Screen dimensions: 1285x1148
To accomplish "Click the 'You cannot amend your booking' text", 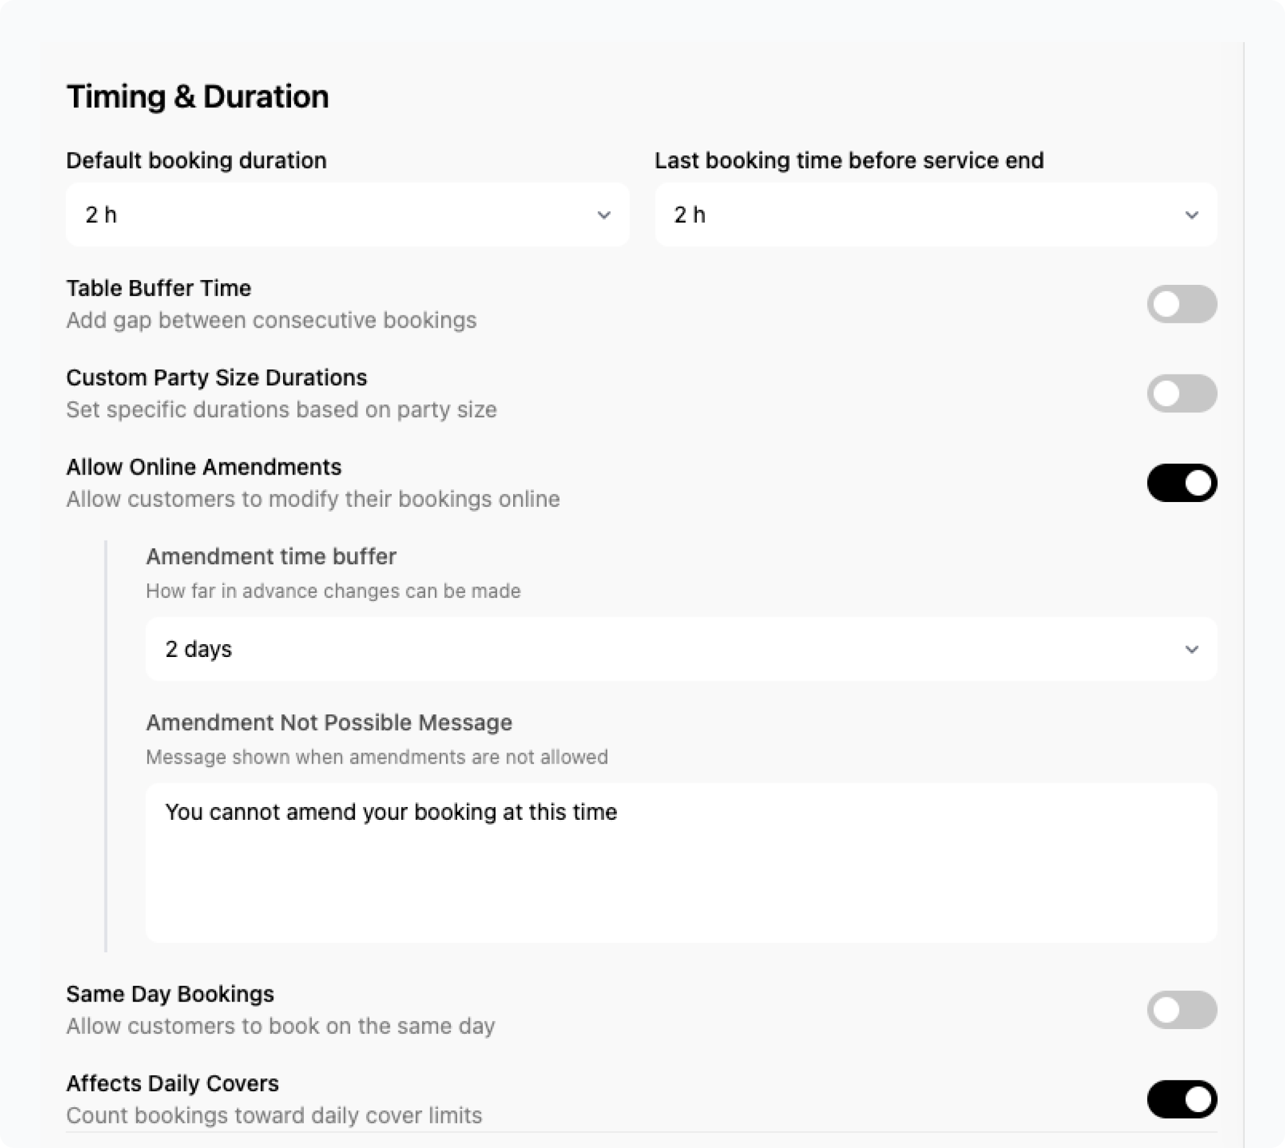I will [391, 812].
